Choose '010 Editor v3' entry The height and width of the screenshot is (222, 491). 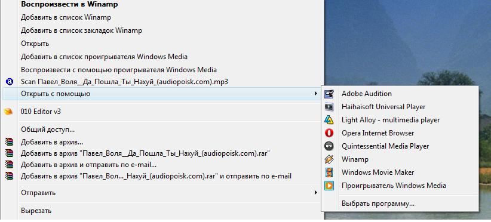[x=41, y=112]
